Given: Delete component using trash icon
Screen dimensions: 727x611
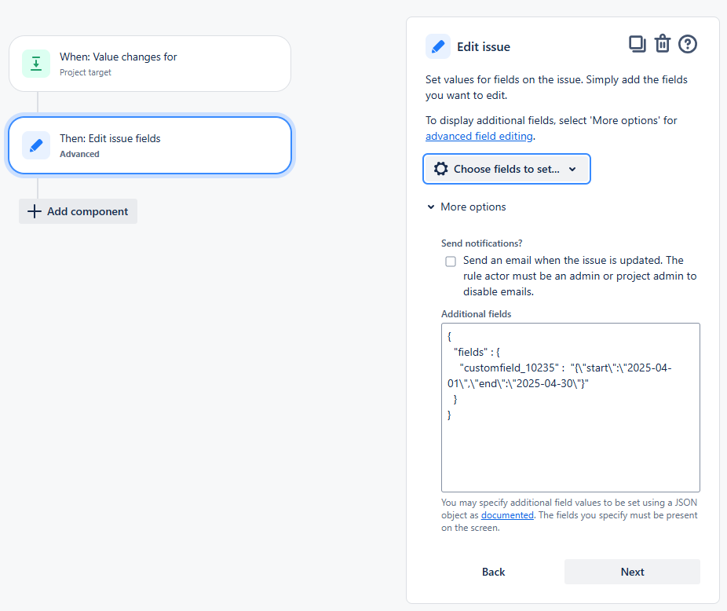Looking at the screenshot, I should click(662, 44).
